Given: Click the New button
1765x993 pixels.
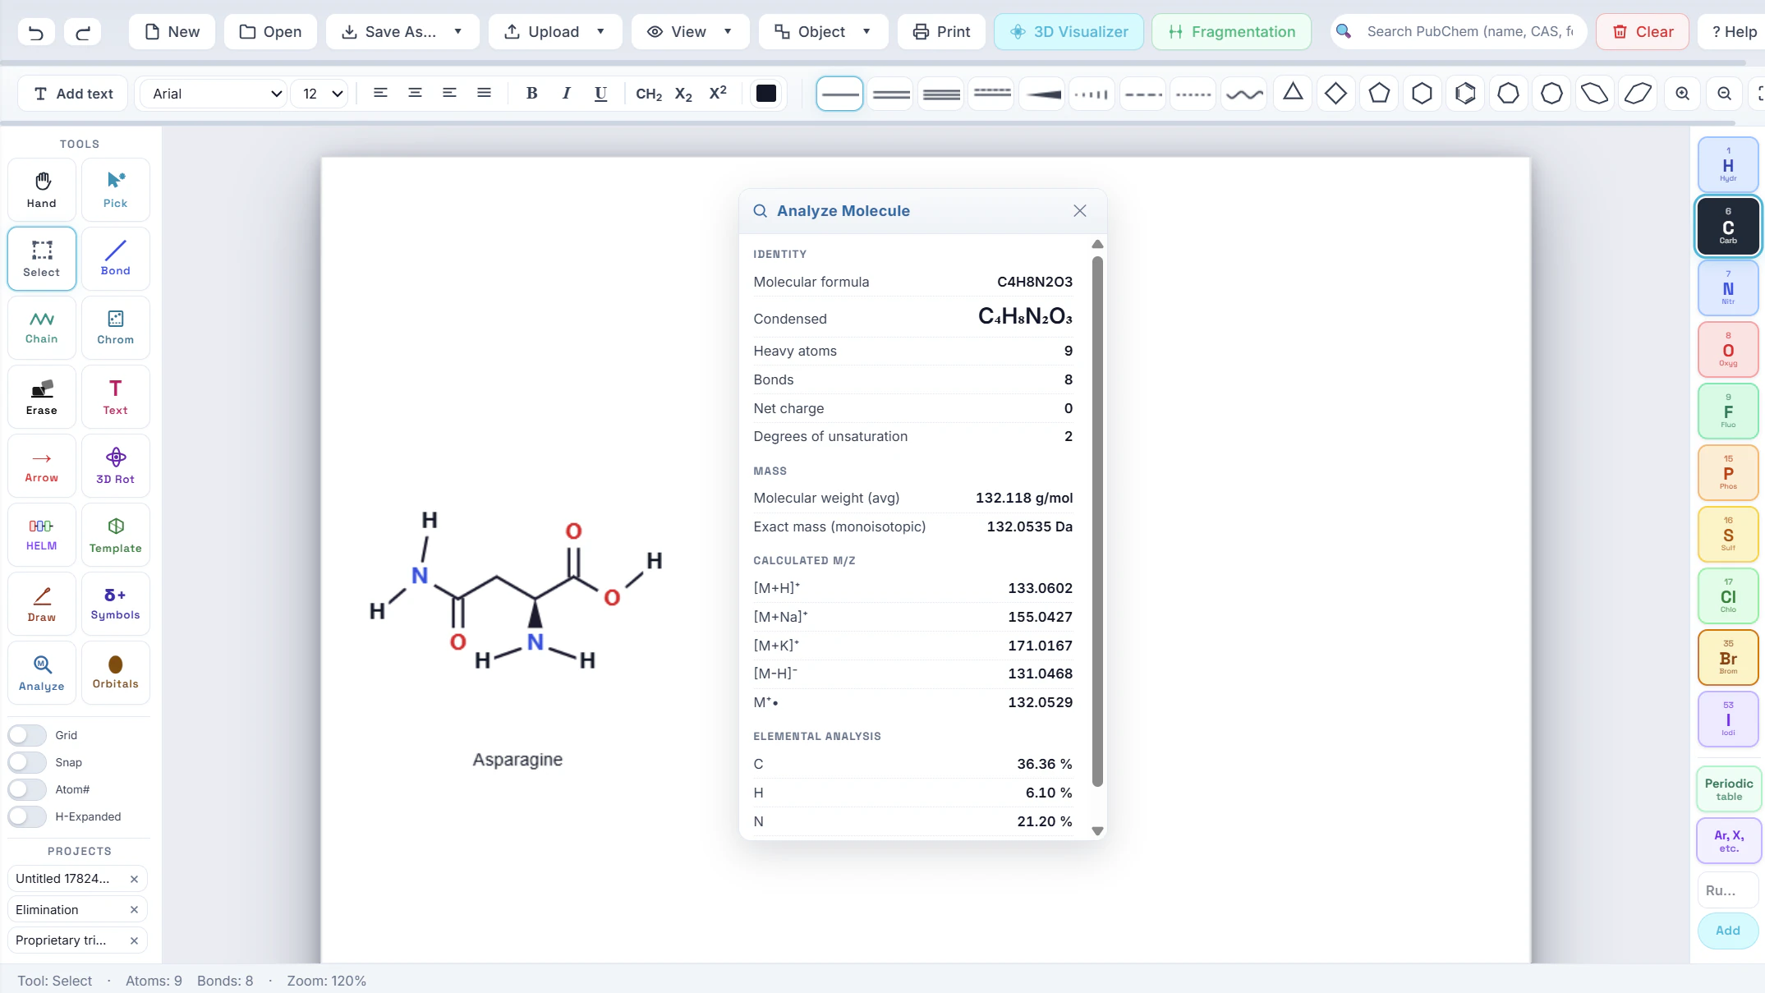Looking at the screenshot, I should [x=172, y=32].
